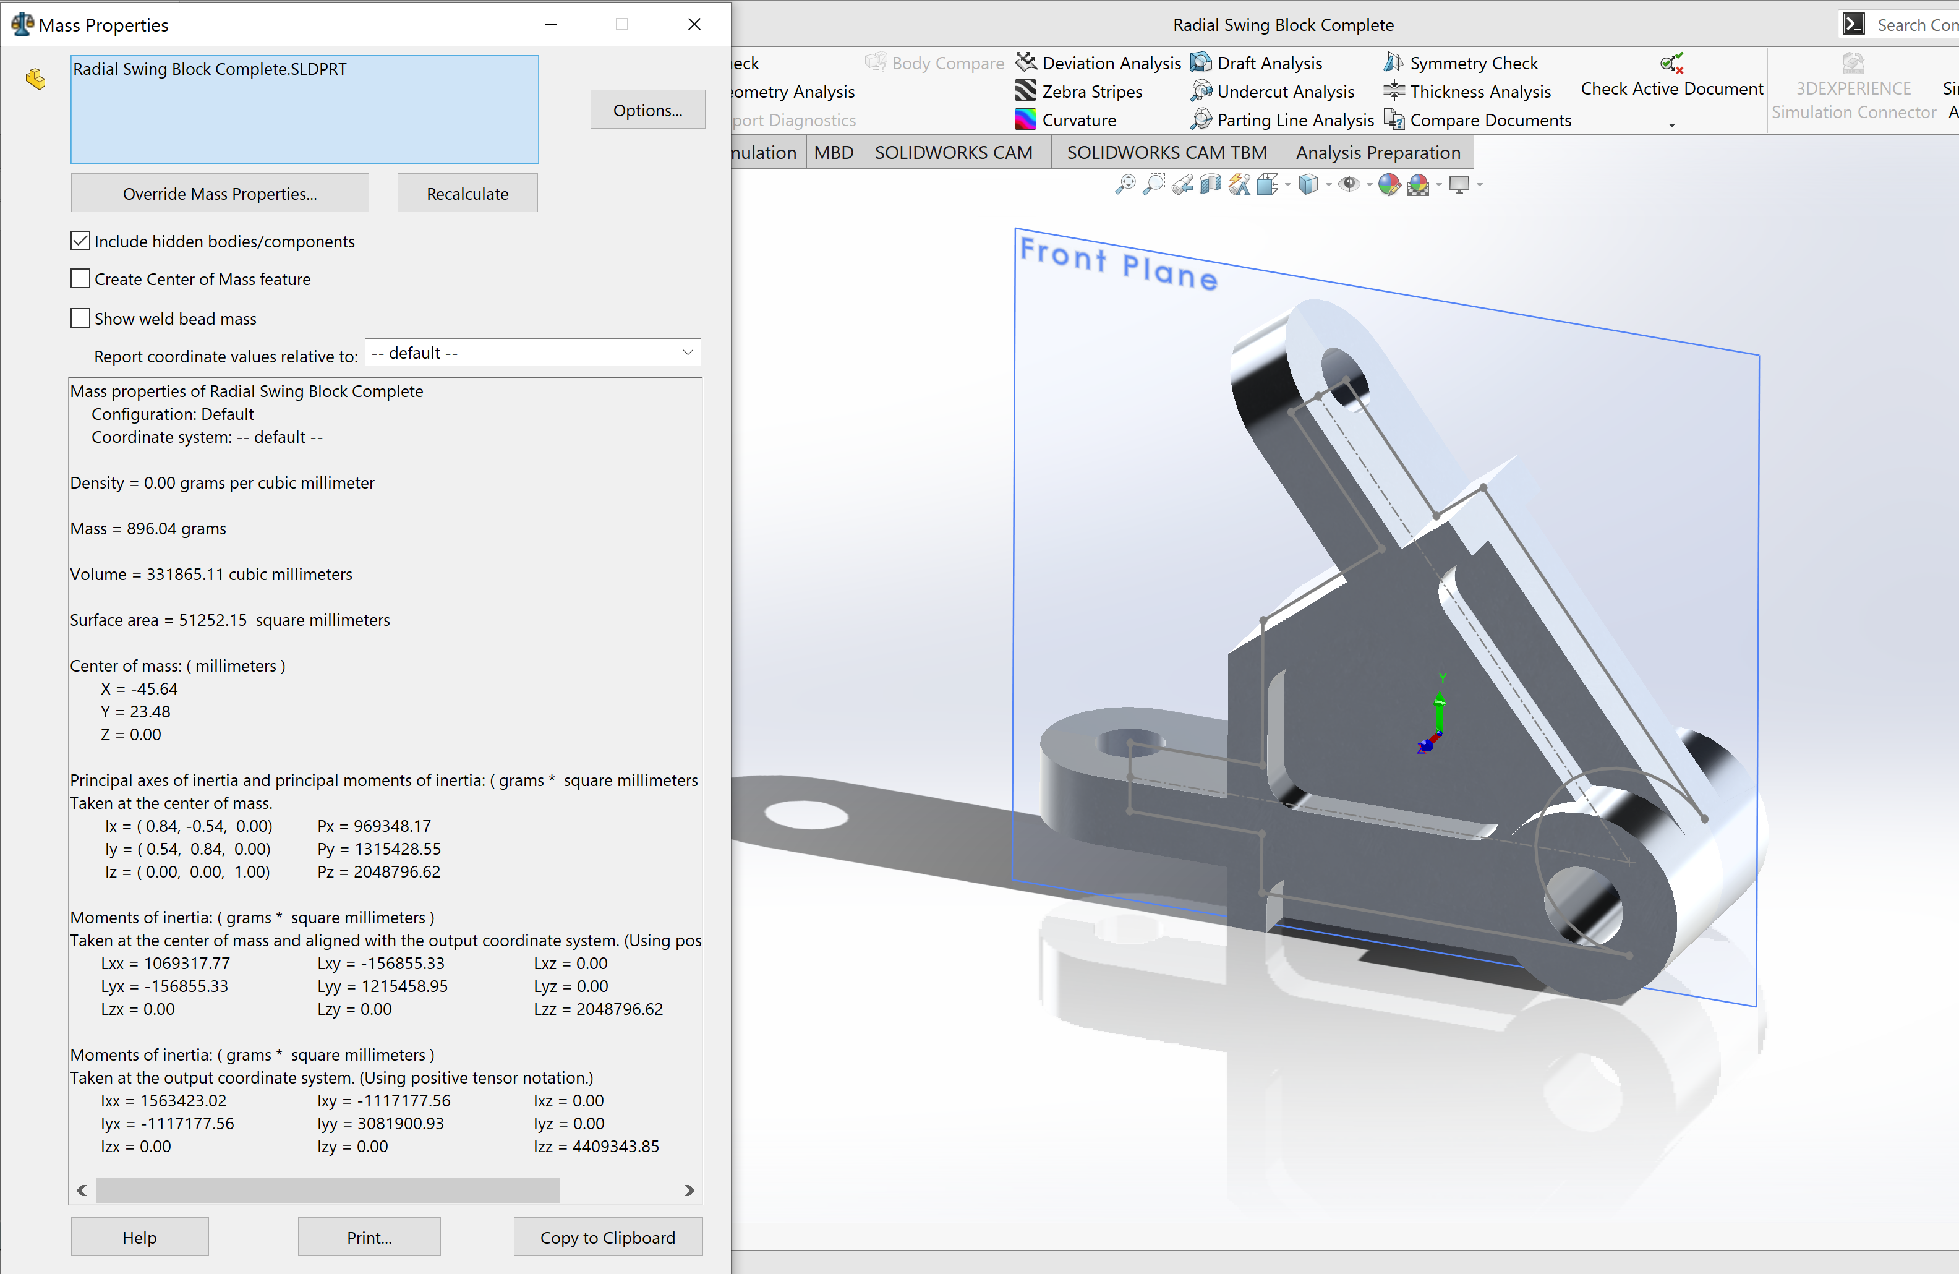
Task: Expand the View Settings dropdown arrow
Action: tap(1479, 185)
